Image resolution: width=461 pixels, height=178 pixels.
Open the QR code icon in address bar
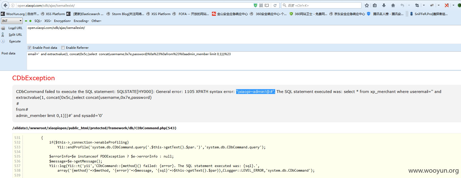pos(261,5)
